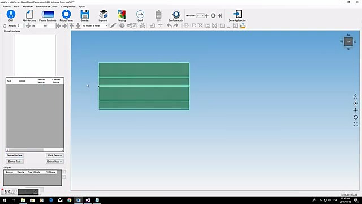Viewport: 362px width, 204px height.
Task: Click the Velocidad step-forward icon
Action: coord(219,15)
